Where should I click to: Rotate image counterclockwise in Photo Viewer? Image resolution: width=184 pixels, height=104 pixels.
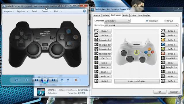[x=62, y=80]
